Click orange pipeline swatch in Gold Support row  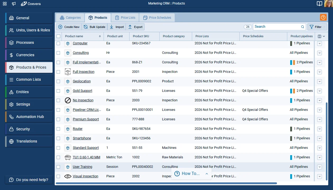[x=294, y=91]
